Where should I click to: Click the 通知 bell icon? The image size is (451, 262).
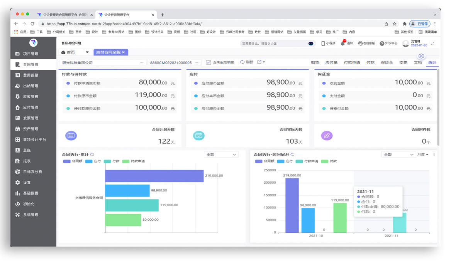(x=343, y=43)
